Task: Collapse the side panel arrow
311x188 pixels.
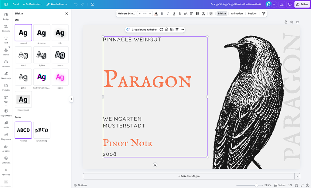Action: click(x=71, y=99)
